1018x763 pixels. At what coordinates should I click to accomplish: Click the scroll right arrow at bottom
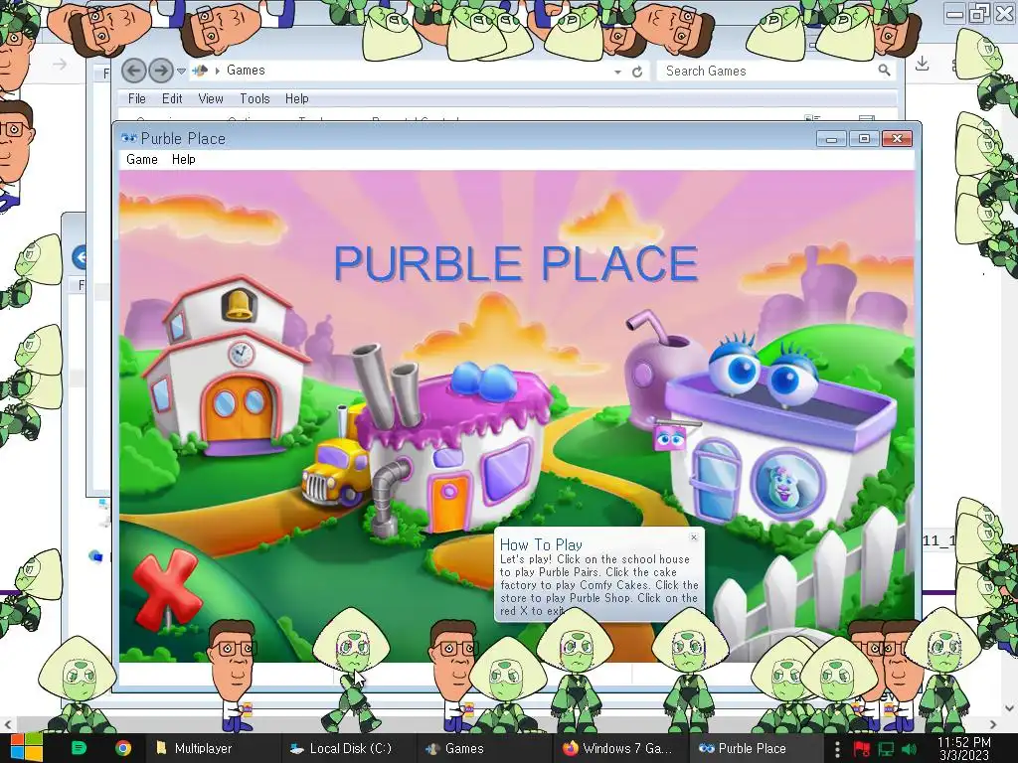[993, 724]
